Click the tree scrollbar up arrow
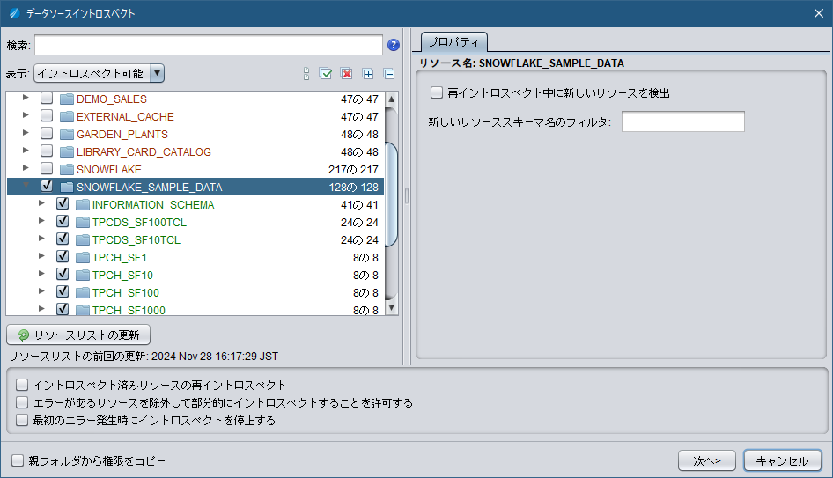833x478 pixels. [x=392, y=99]
